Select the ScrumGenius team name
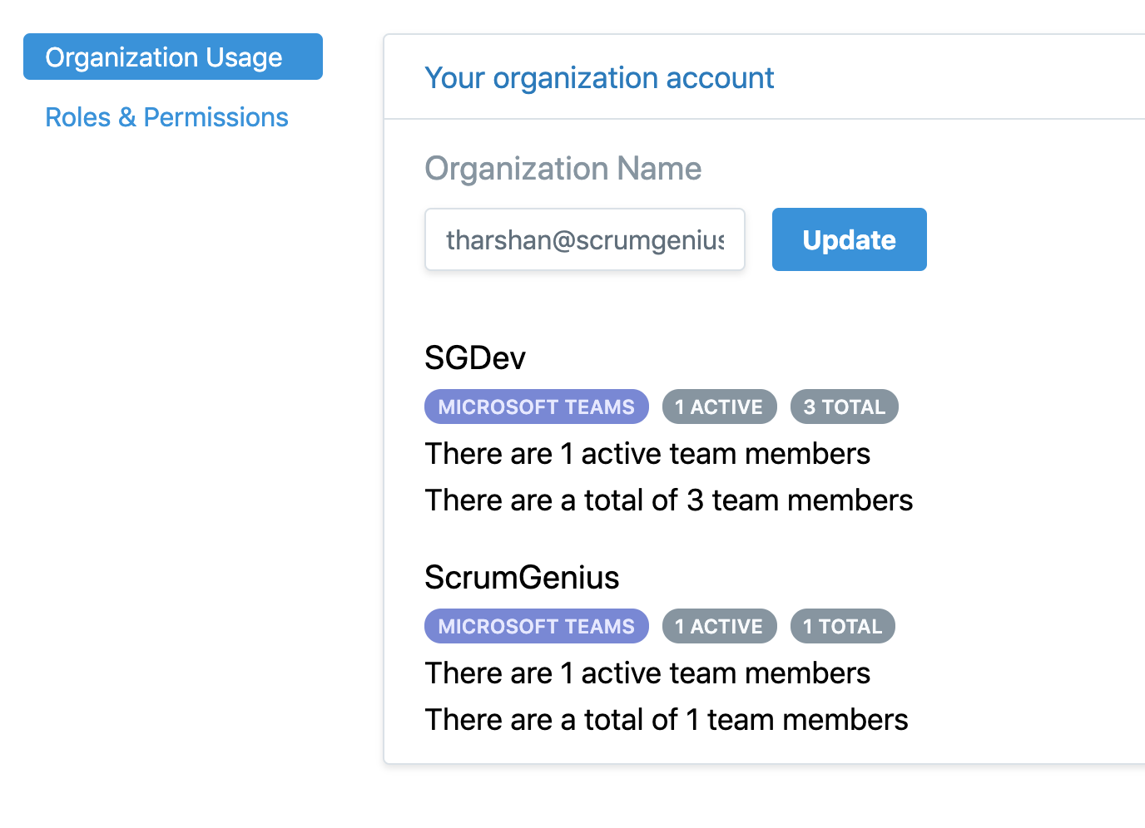Image resolution: width=1145 pixels, height=828 pixels. [x=522, y=578]
